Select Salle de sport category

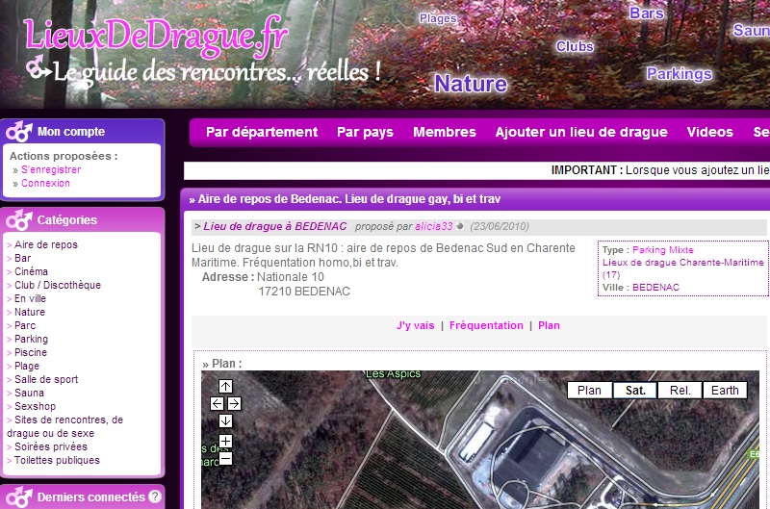click(x=46, y=379)
